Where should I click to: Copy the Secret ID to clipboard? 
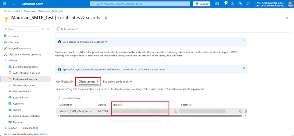point(240,111)
